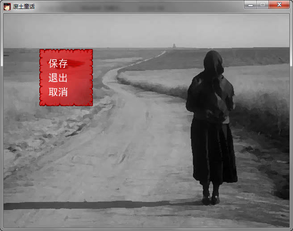
Task: Click the distant tower on the horizon
Action: pyautogui.click(x=174, y=45)
